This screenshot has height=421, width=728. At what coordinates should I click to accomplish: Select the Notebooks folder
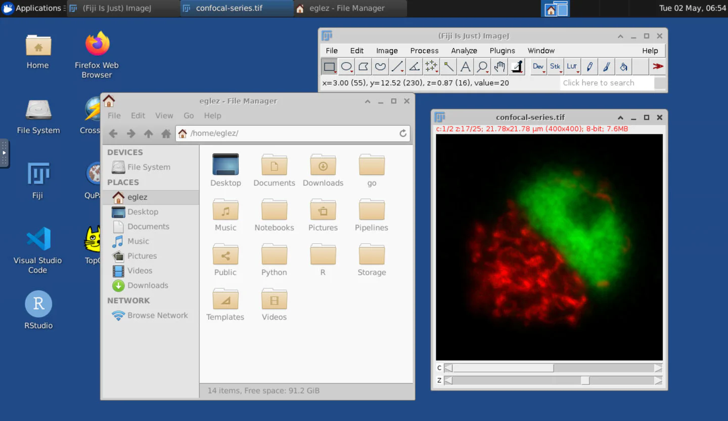coord(274,215)
